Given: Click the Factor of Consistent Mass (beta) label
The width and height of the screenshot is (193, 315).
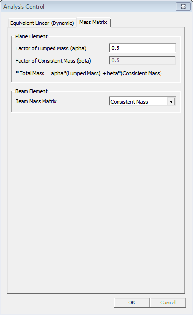Looking at the screenshot, I should point(53,61).
